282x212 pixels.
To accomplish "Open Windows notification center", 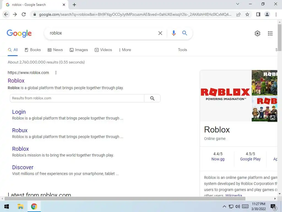I will (273, 207).
